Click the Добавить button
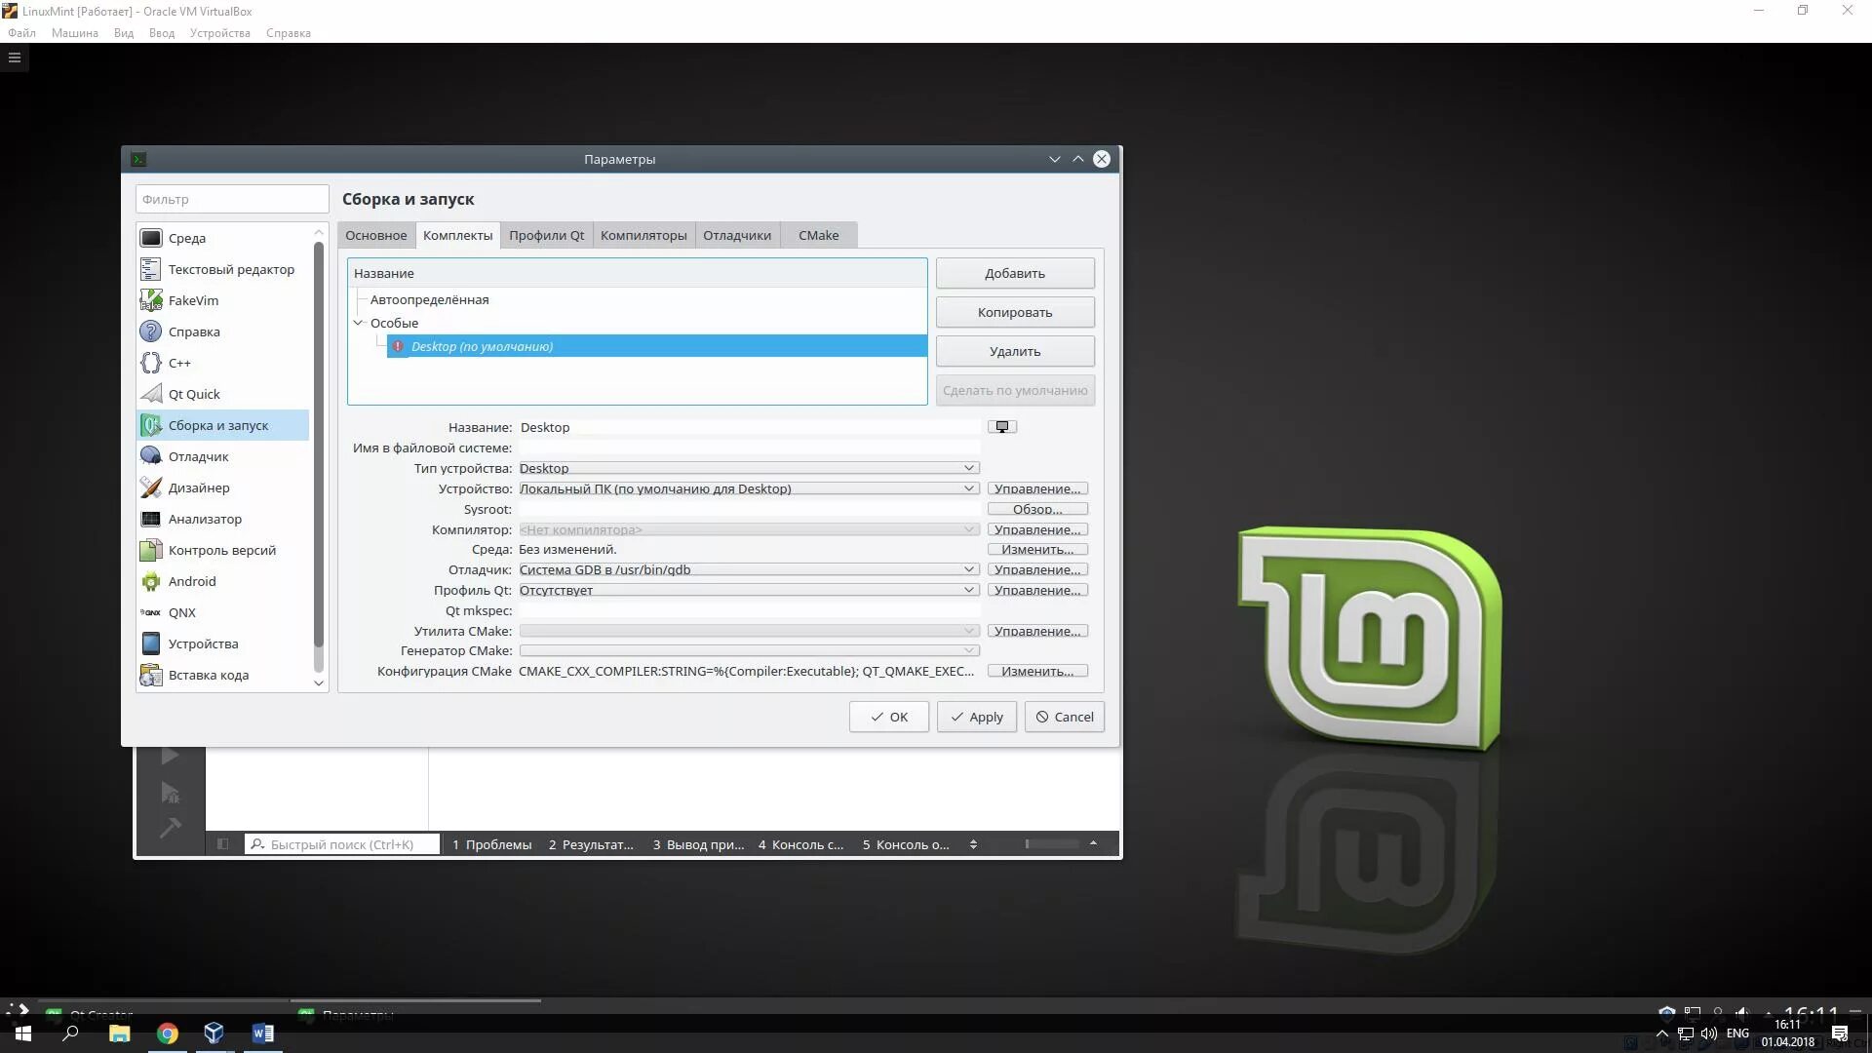Image resolution: width=1872 pixels, height=1053 pixels. (1015, 273)
